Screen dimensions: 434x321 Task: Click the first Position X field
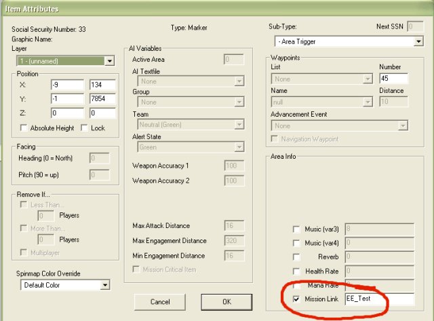tap(66, 85)
